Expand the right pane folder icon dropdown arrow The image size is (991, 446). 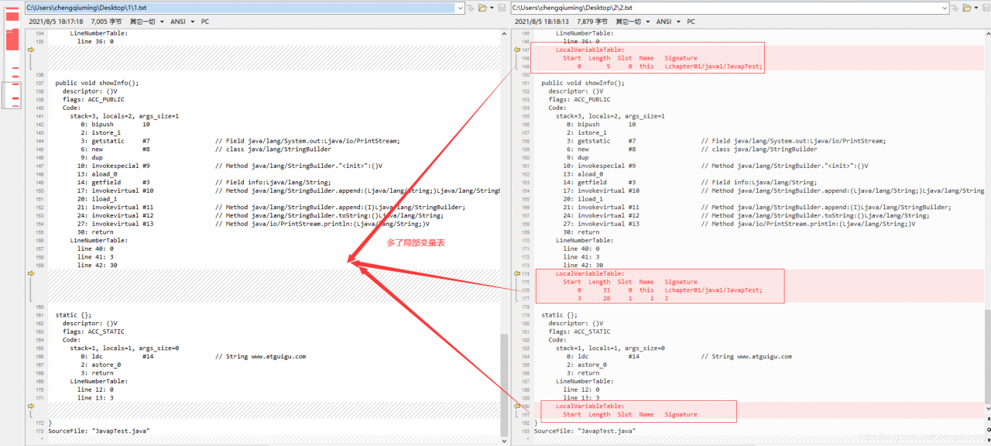[976, 8]
